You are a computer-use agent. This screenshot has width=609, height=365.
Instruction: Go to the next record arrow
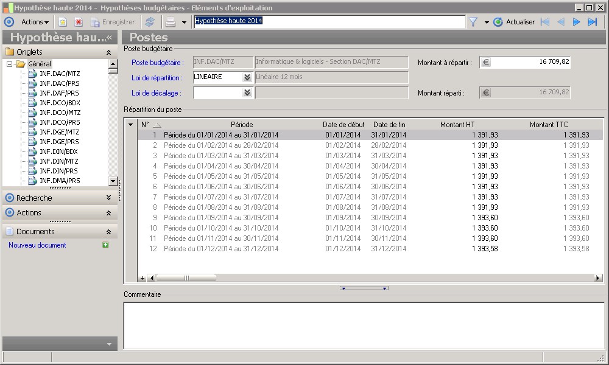point(576,22)
